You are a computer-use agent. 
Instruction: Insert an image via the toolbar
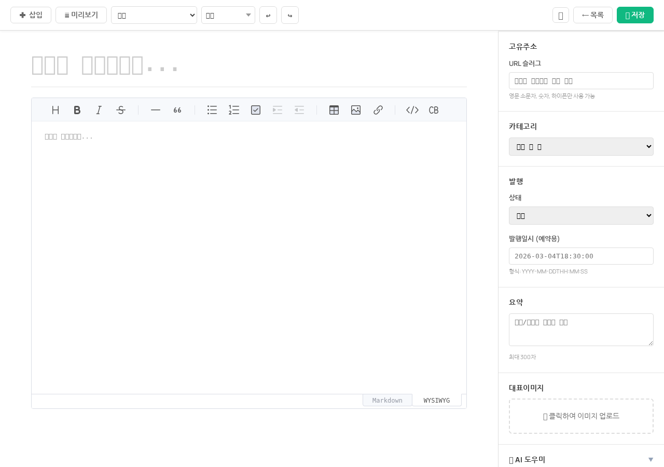(356, 110)
